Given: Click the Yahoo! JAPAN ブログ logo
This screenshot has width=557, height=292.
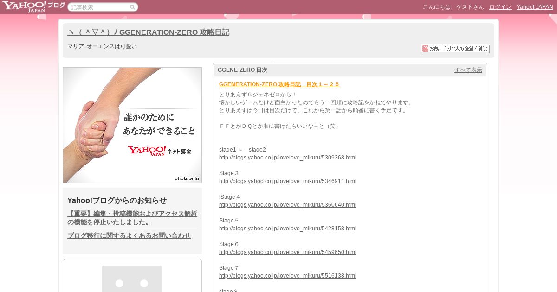Looking at the screenshot, I should click(33, 6).
